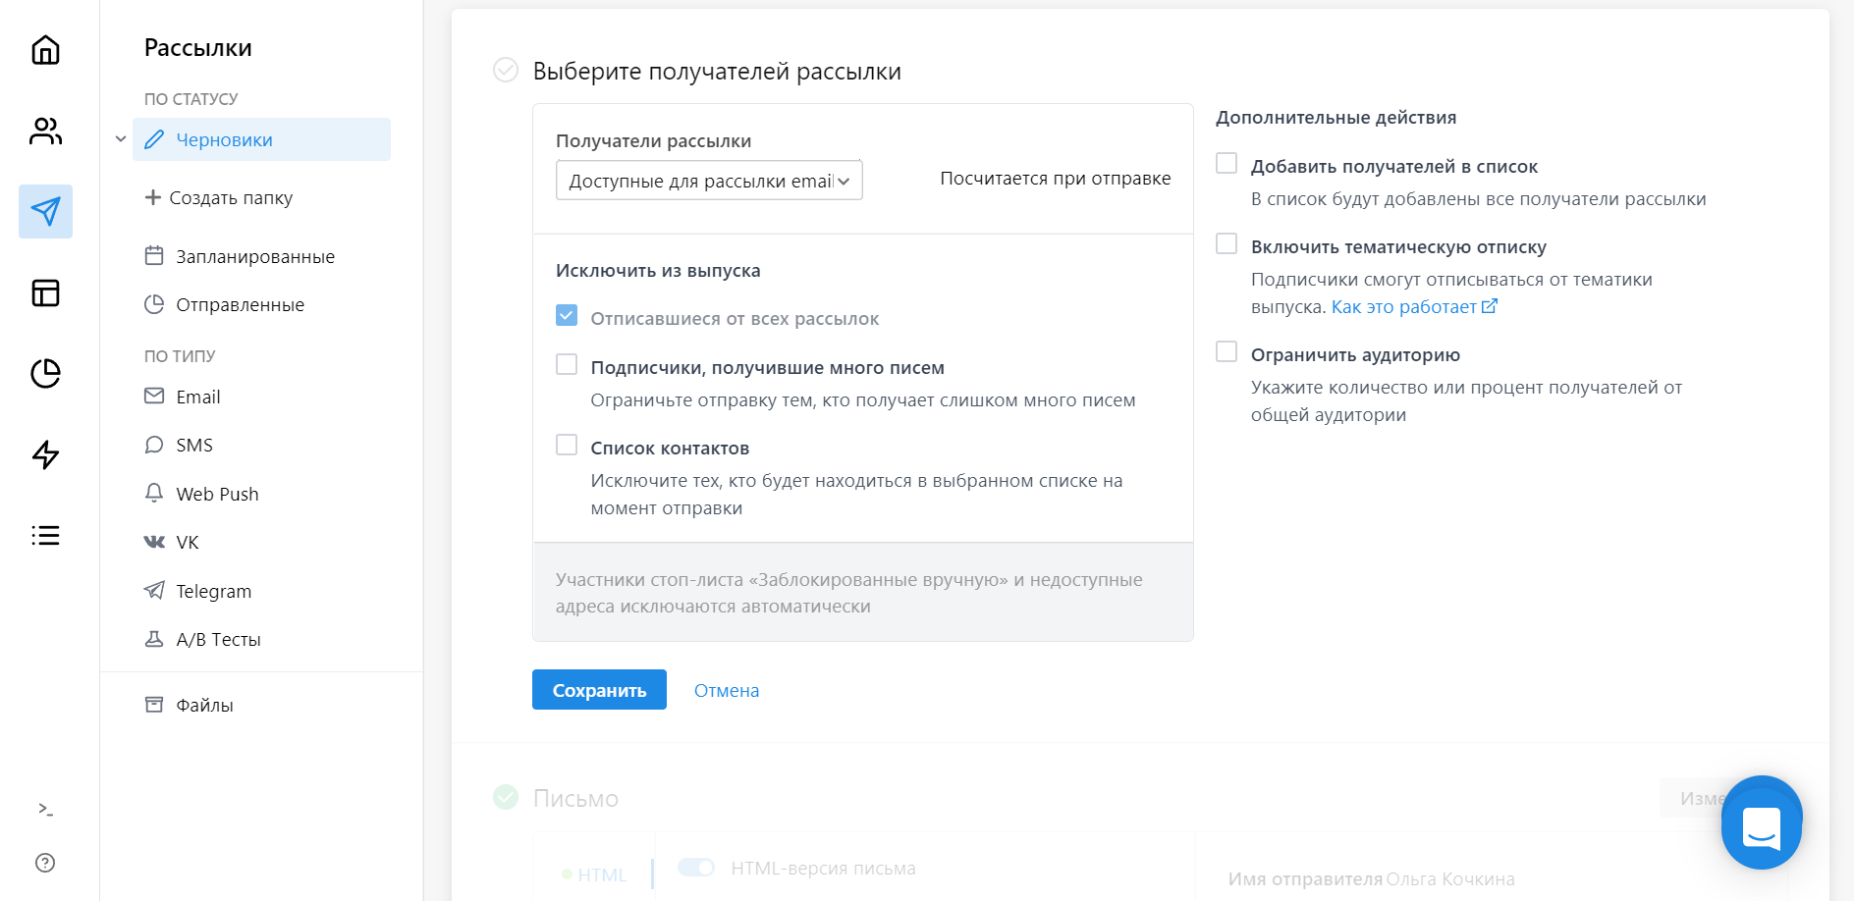Screen dimensions: 1854x901
Task: Filter mailings by Telegram type
Action: tap(213, 591)
